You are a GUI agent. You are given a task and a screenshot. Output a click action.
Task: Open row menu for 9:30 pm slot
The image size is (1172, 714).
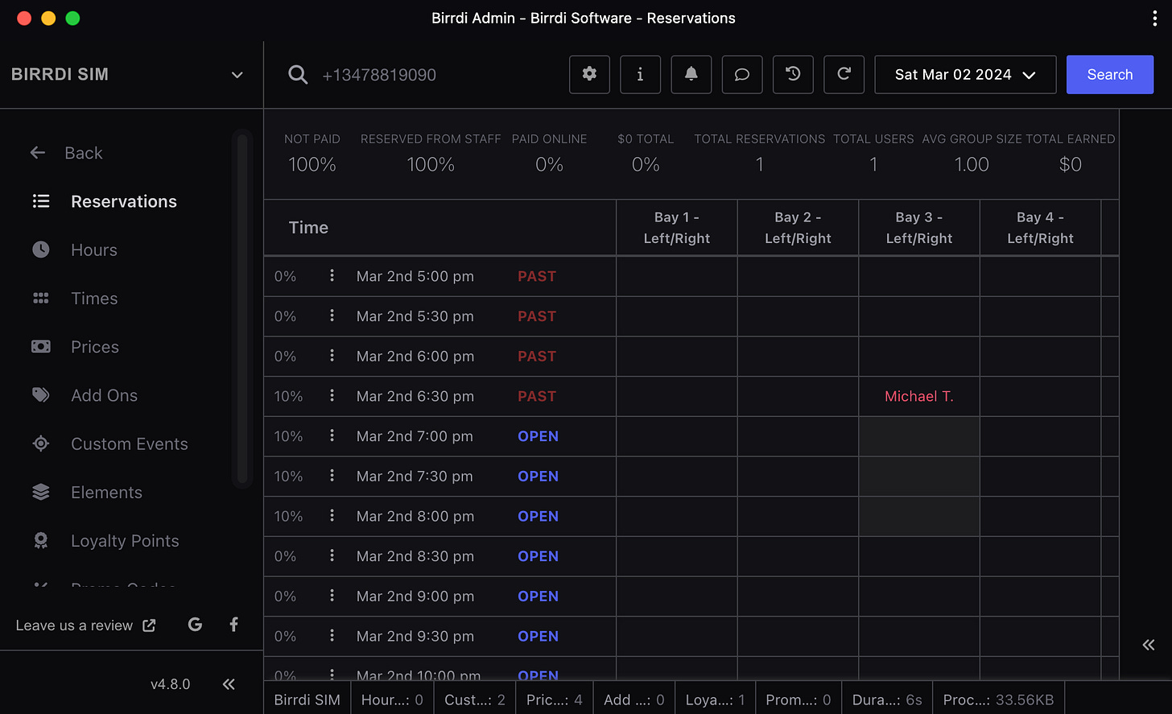332,635
